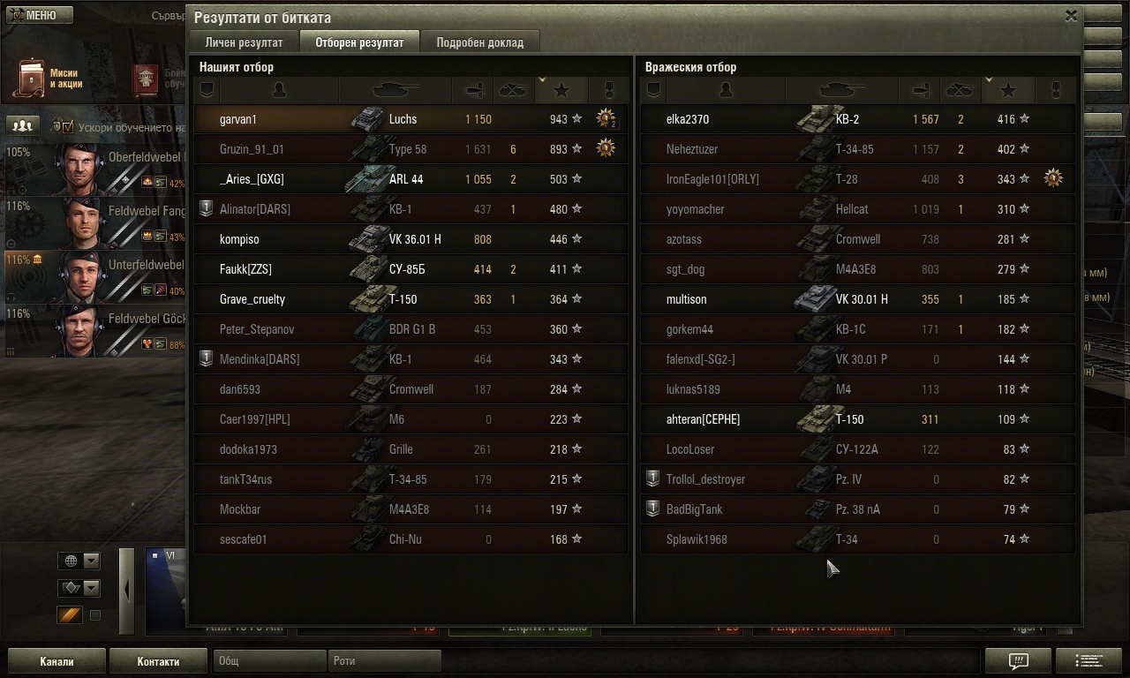
Task: Expand the vehicle type filter dropdown
Action: point(79,588)
